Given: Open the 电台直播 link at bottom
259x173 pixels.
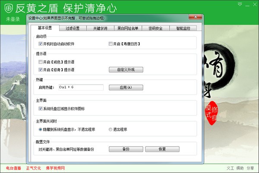Looking at the screenshot, I should (13, 168).
